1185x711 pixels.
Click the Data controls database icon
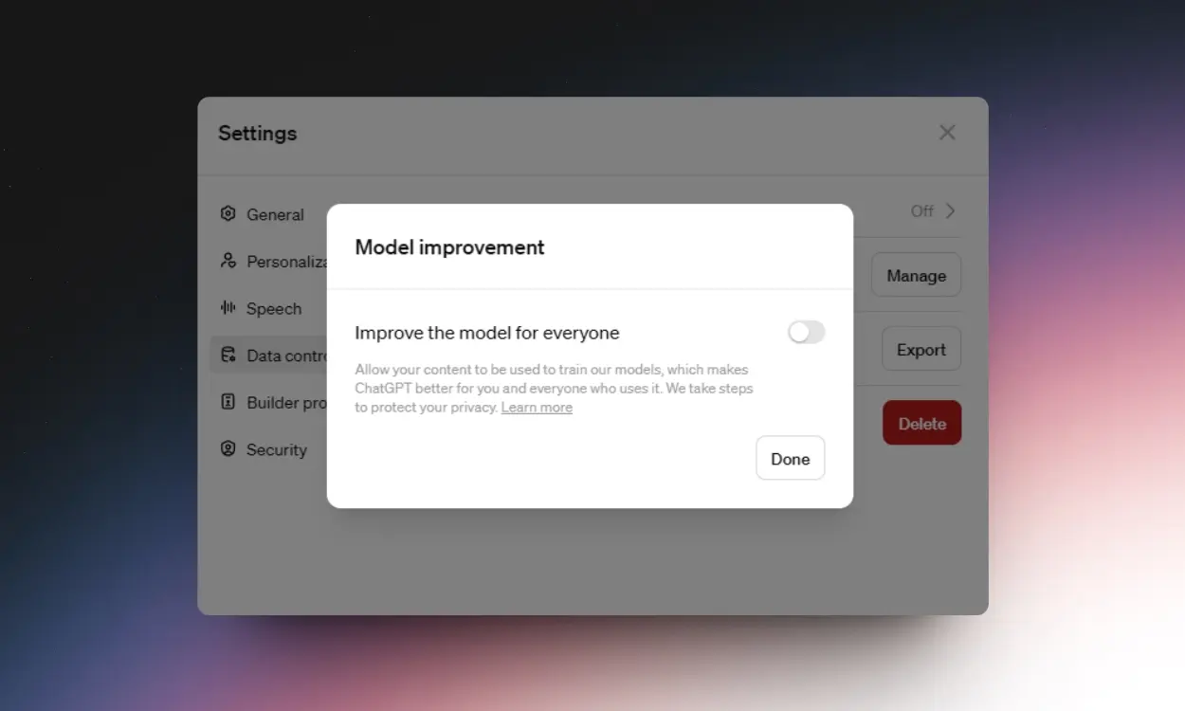click(228, 355)
